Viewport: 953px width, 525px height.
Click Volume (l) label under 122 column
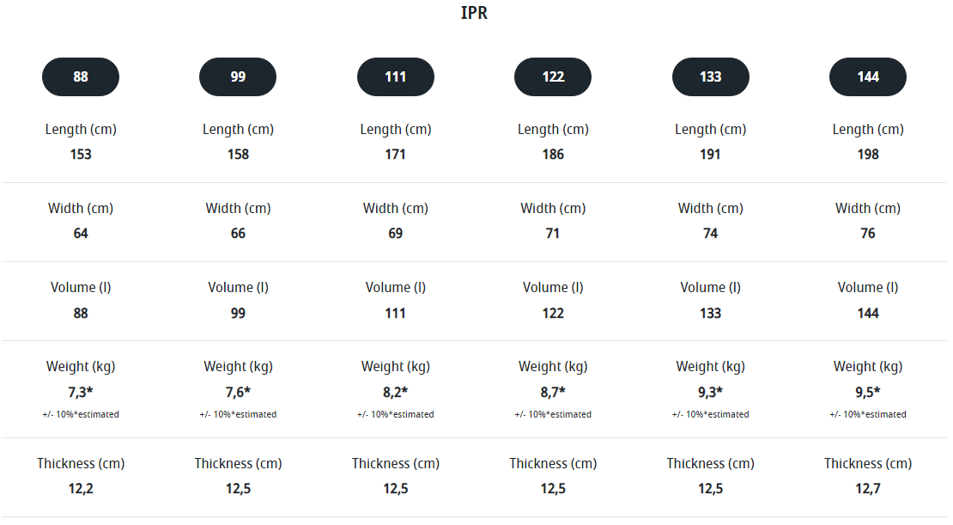point(553,288)
